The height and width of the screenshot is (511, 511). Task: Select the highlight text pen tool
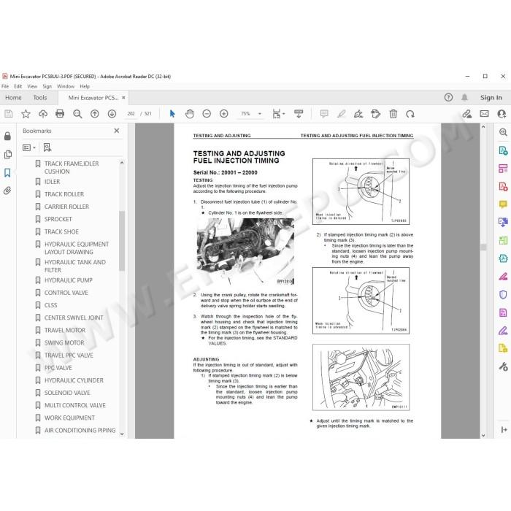(x=341, y=114)
